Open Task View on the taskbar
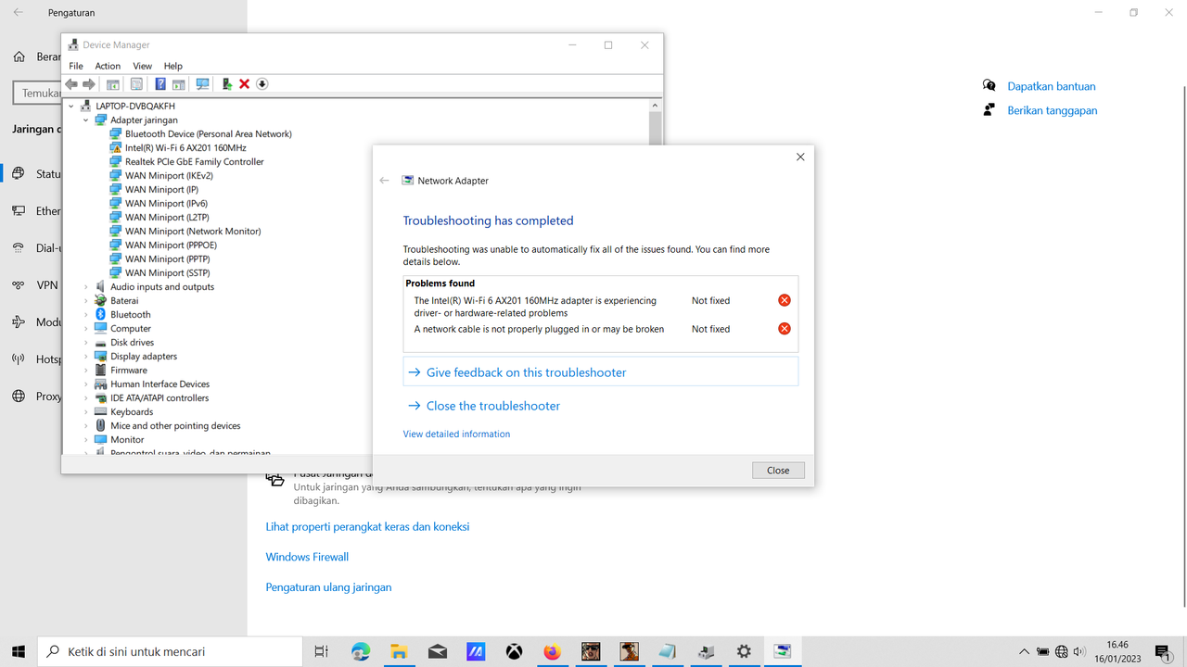Screen dimensions: 1187x667 (x=321, y=651)
